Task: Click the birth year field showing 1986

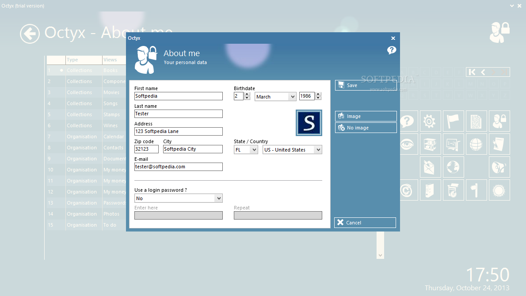Action: [x=307, y=96]
